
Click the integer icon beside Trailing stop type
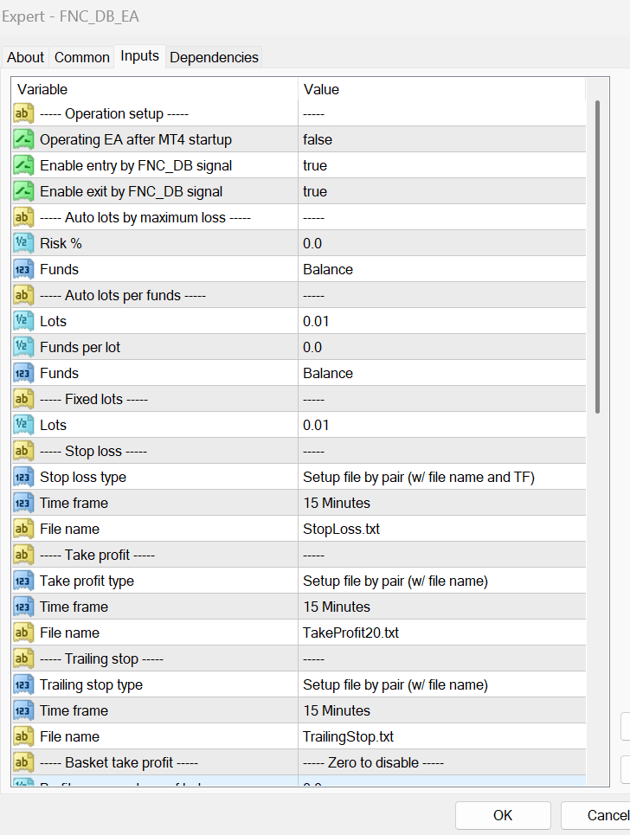pyautogui.click(x=22, y=684)
